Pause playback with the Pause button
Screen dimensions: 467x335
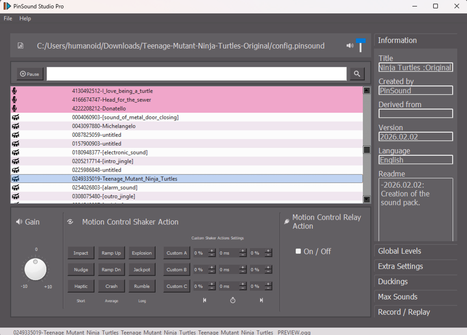click(x=30, y=74)
